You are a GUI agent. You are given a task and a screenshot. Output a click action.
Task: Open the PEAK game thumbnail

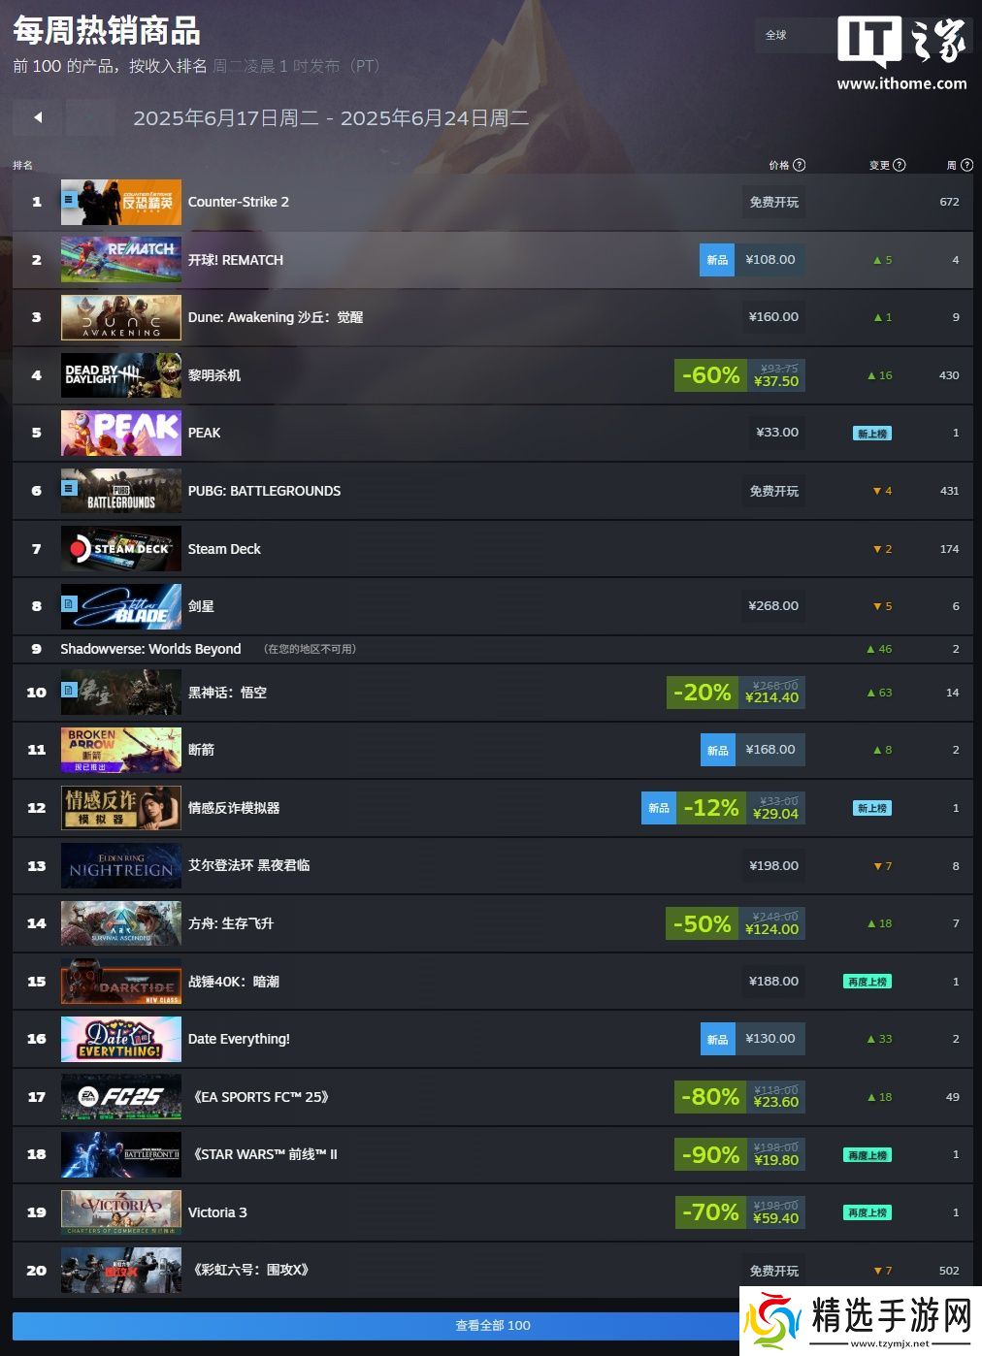pyautogui.click(x=121, y=433)
